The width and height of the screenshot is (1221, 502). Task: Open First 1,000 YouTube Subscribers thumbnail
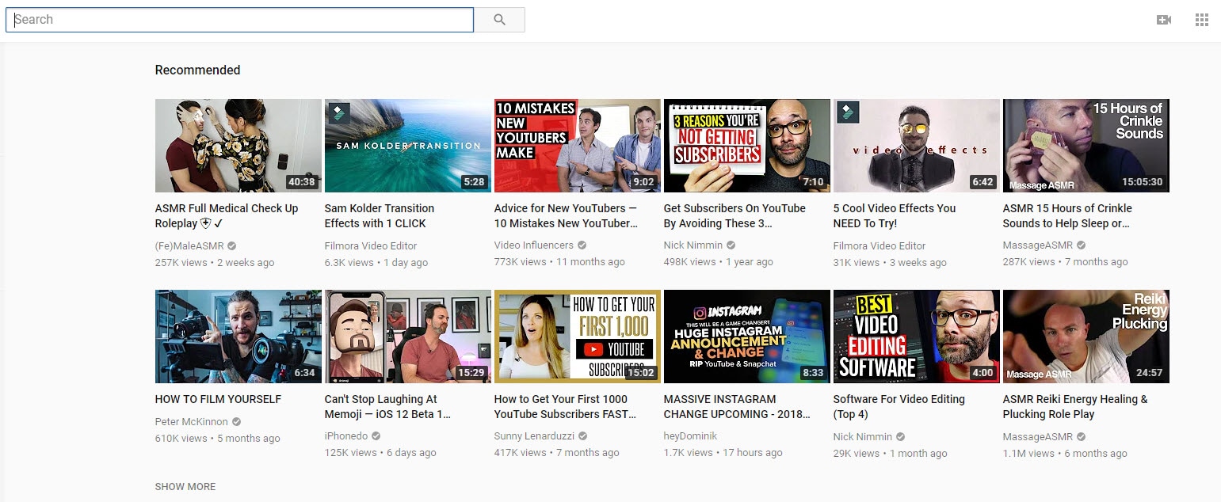578,337
